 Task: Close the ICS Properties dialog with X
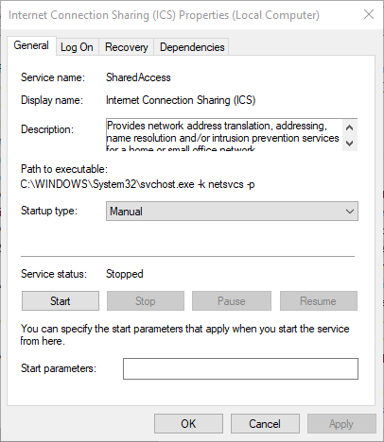click(x=369, y=14)
